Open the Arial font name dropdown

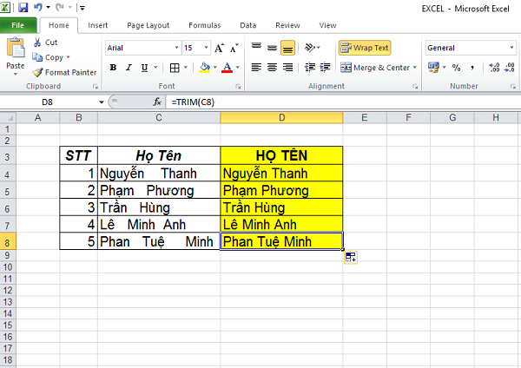pos(178,48)
